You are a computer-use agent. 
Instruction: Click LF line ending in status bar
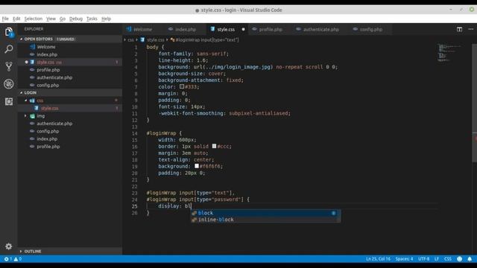click(x=437, y=259)
